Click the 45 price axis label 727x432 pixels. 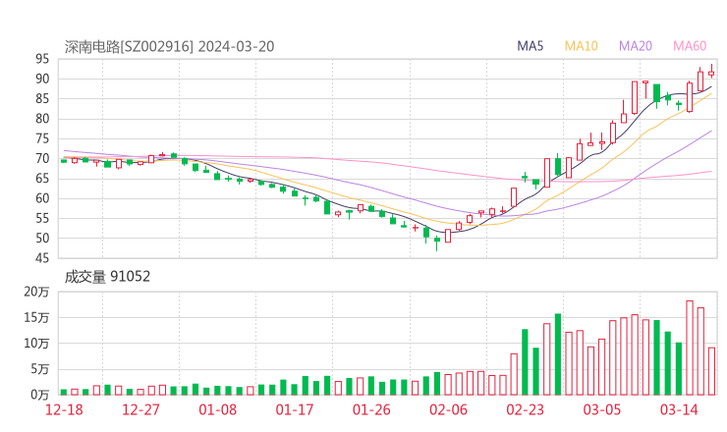coord(42,258)
